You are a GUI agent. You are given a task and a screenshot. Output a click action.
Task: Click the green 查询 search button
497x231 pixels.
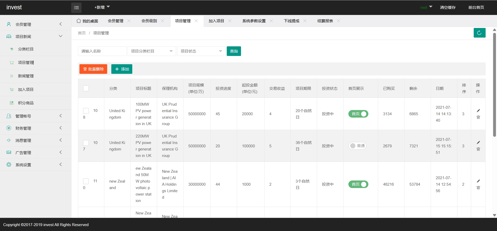(x=234, y=51)
